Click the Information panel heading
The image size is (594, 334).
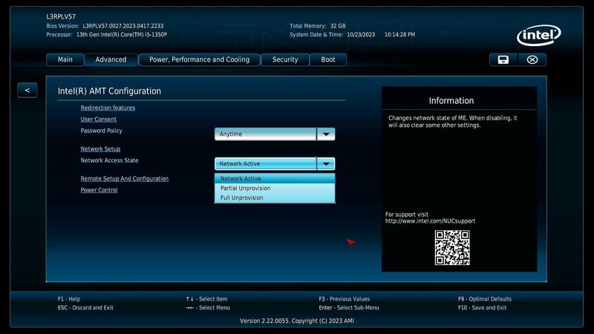pyautogui.click(x=451, y=101)
